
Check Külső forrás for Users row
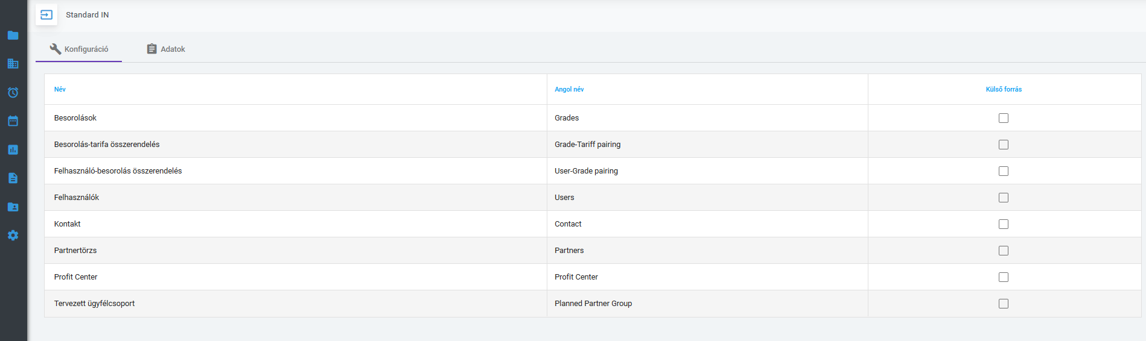coord(1003,198)
